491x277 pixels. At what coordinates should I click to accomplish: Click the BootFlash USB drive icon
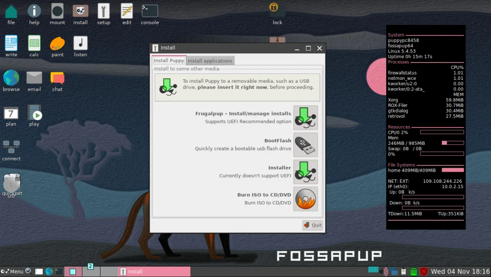pos(305,145)
